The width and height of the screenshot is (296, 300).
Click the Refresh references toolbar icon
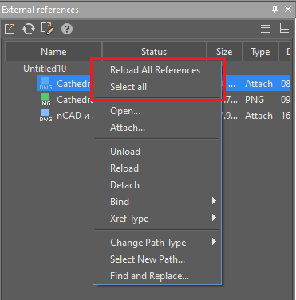pyautogui.click(x=29, y=29)
